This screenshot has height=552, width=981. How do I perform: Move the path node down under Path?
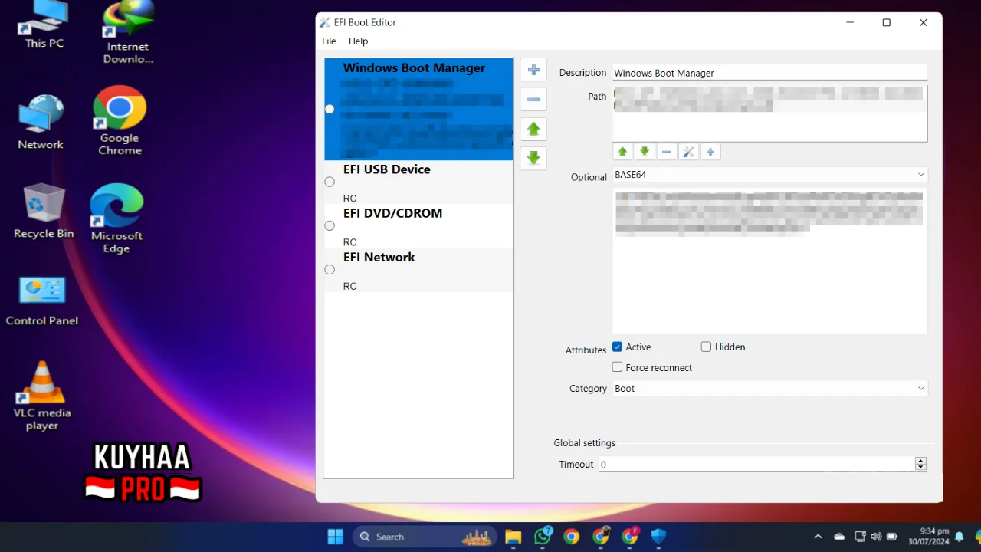coord(645,152)
